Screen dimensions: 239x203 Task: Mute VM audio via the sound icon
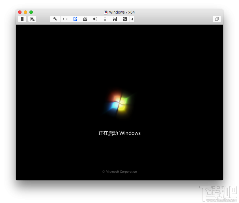point(95,19)
